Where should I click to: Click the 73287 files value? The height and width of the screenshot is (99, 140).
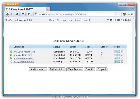click(89, 52)
